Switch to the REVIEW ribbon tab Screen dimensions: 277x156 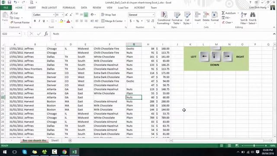click(x=97, y=8)
